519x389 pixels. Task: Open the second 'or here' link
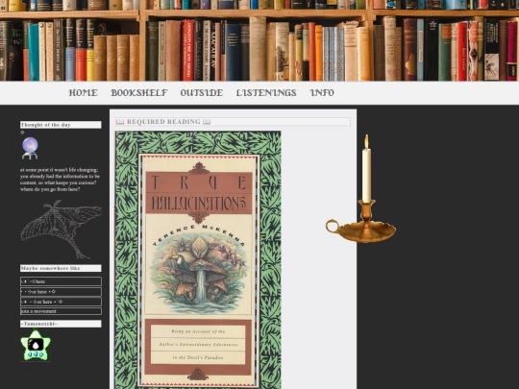tap(61, 302)
